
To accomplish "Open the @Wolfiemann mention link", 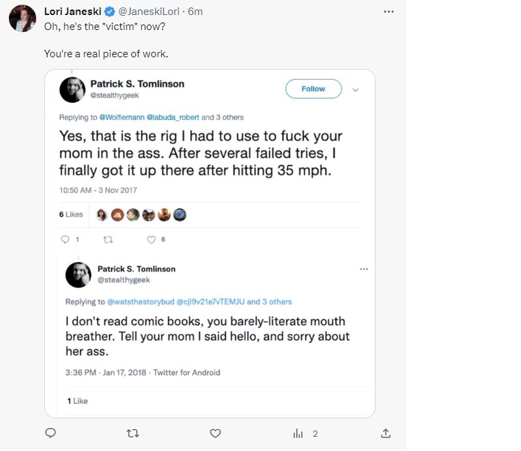I will (122, 117).
